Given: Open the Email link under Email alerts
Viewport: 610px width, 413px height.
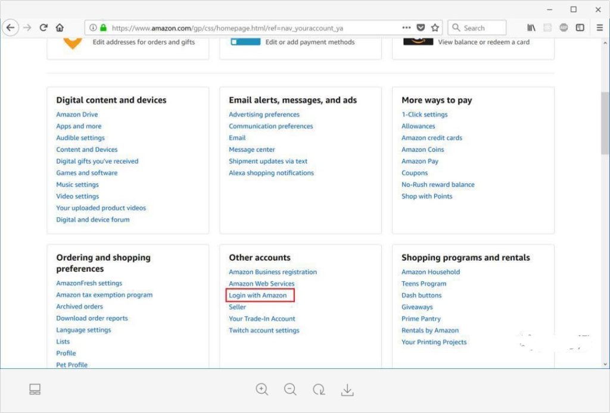Looking at the screenshot, I should (x=237, y=138).
